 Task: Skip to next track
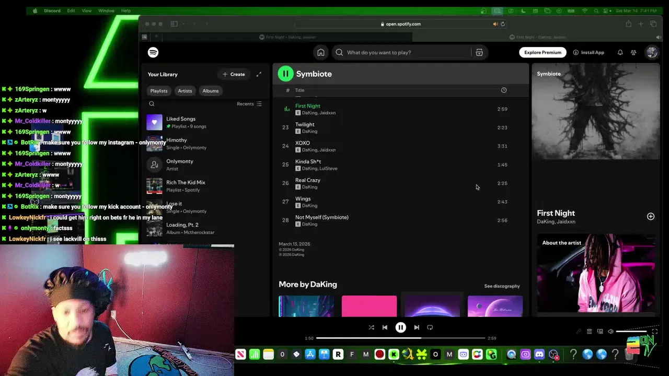point(417,327)
